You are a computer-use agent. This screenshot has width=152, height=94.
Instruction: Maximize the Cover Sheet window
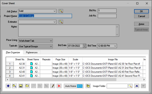137,3
